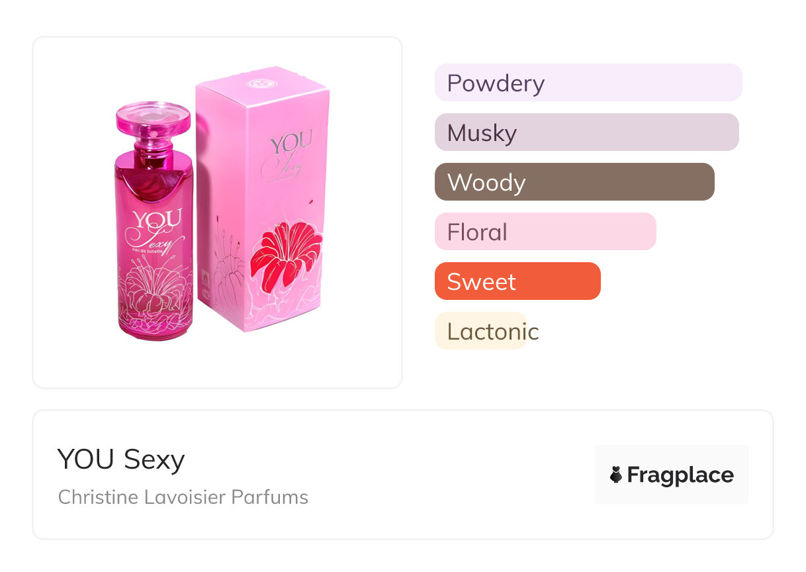Click the Musky accord bar
This screenshot has height=572, width=806.
pyautogui.click(x=586, y=132)
